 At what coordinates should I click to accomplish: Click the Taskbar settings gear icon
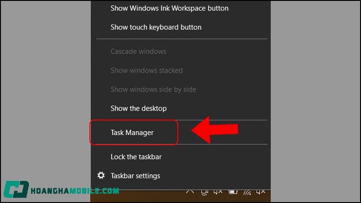[102, 175]
